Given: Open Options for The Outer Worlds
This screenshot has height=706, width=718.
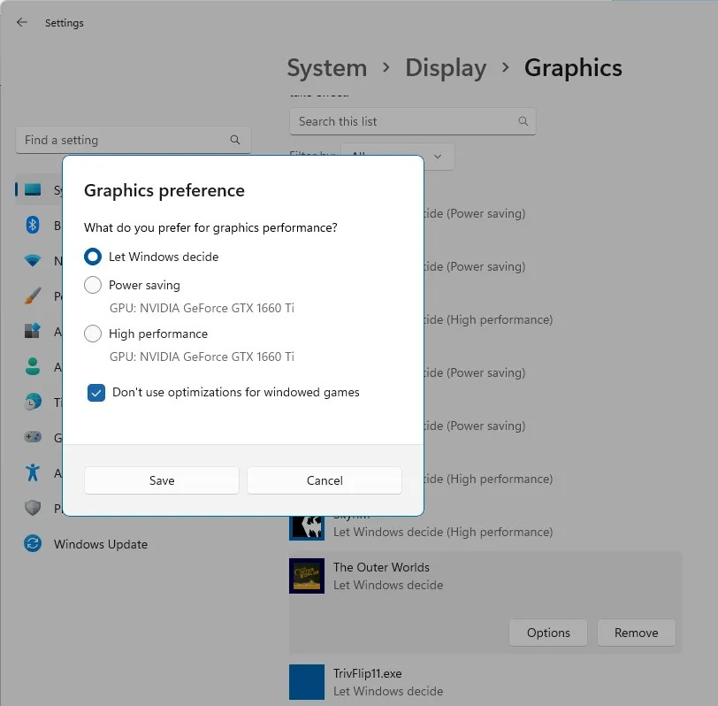Looking at the screenshot, I should [547, 633].
